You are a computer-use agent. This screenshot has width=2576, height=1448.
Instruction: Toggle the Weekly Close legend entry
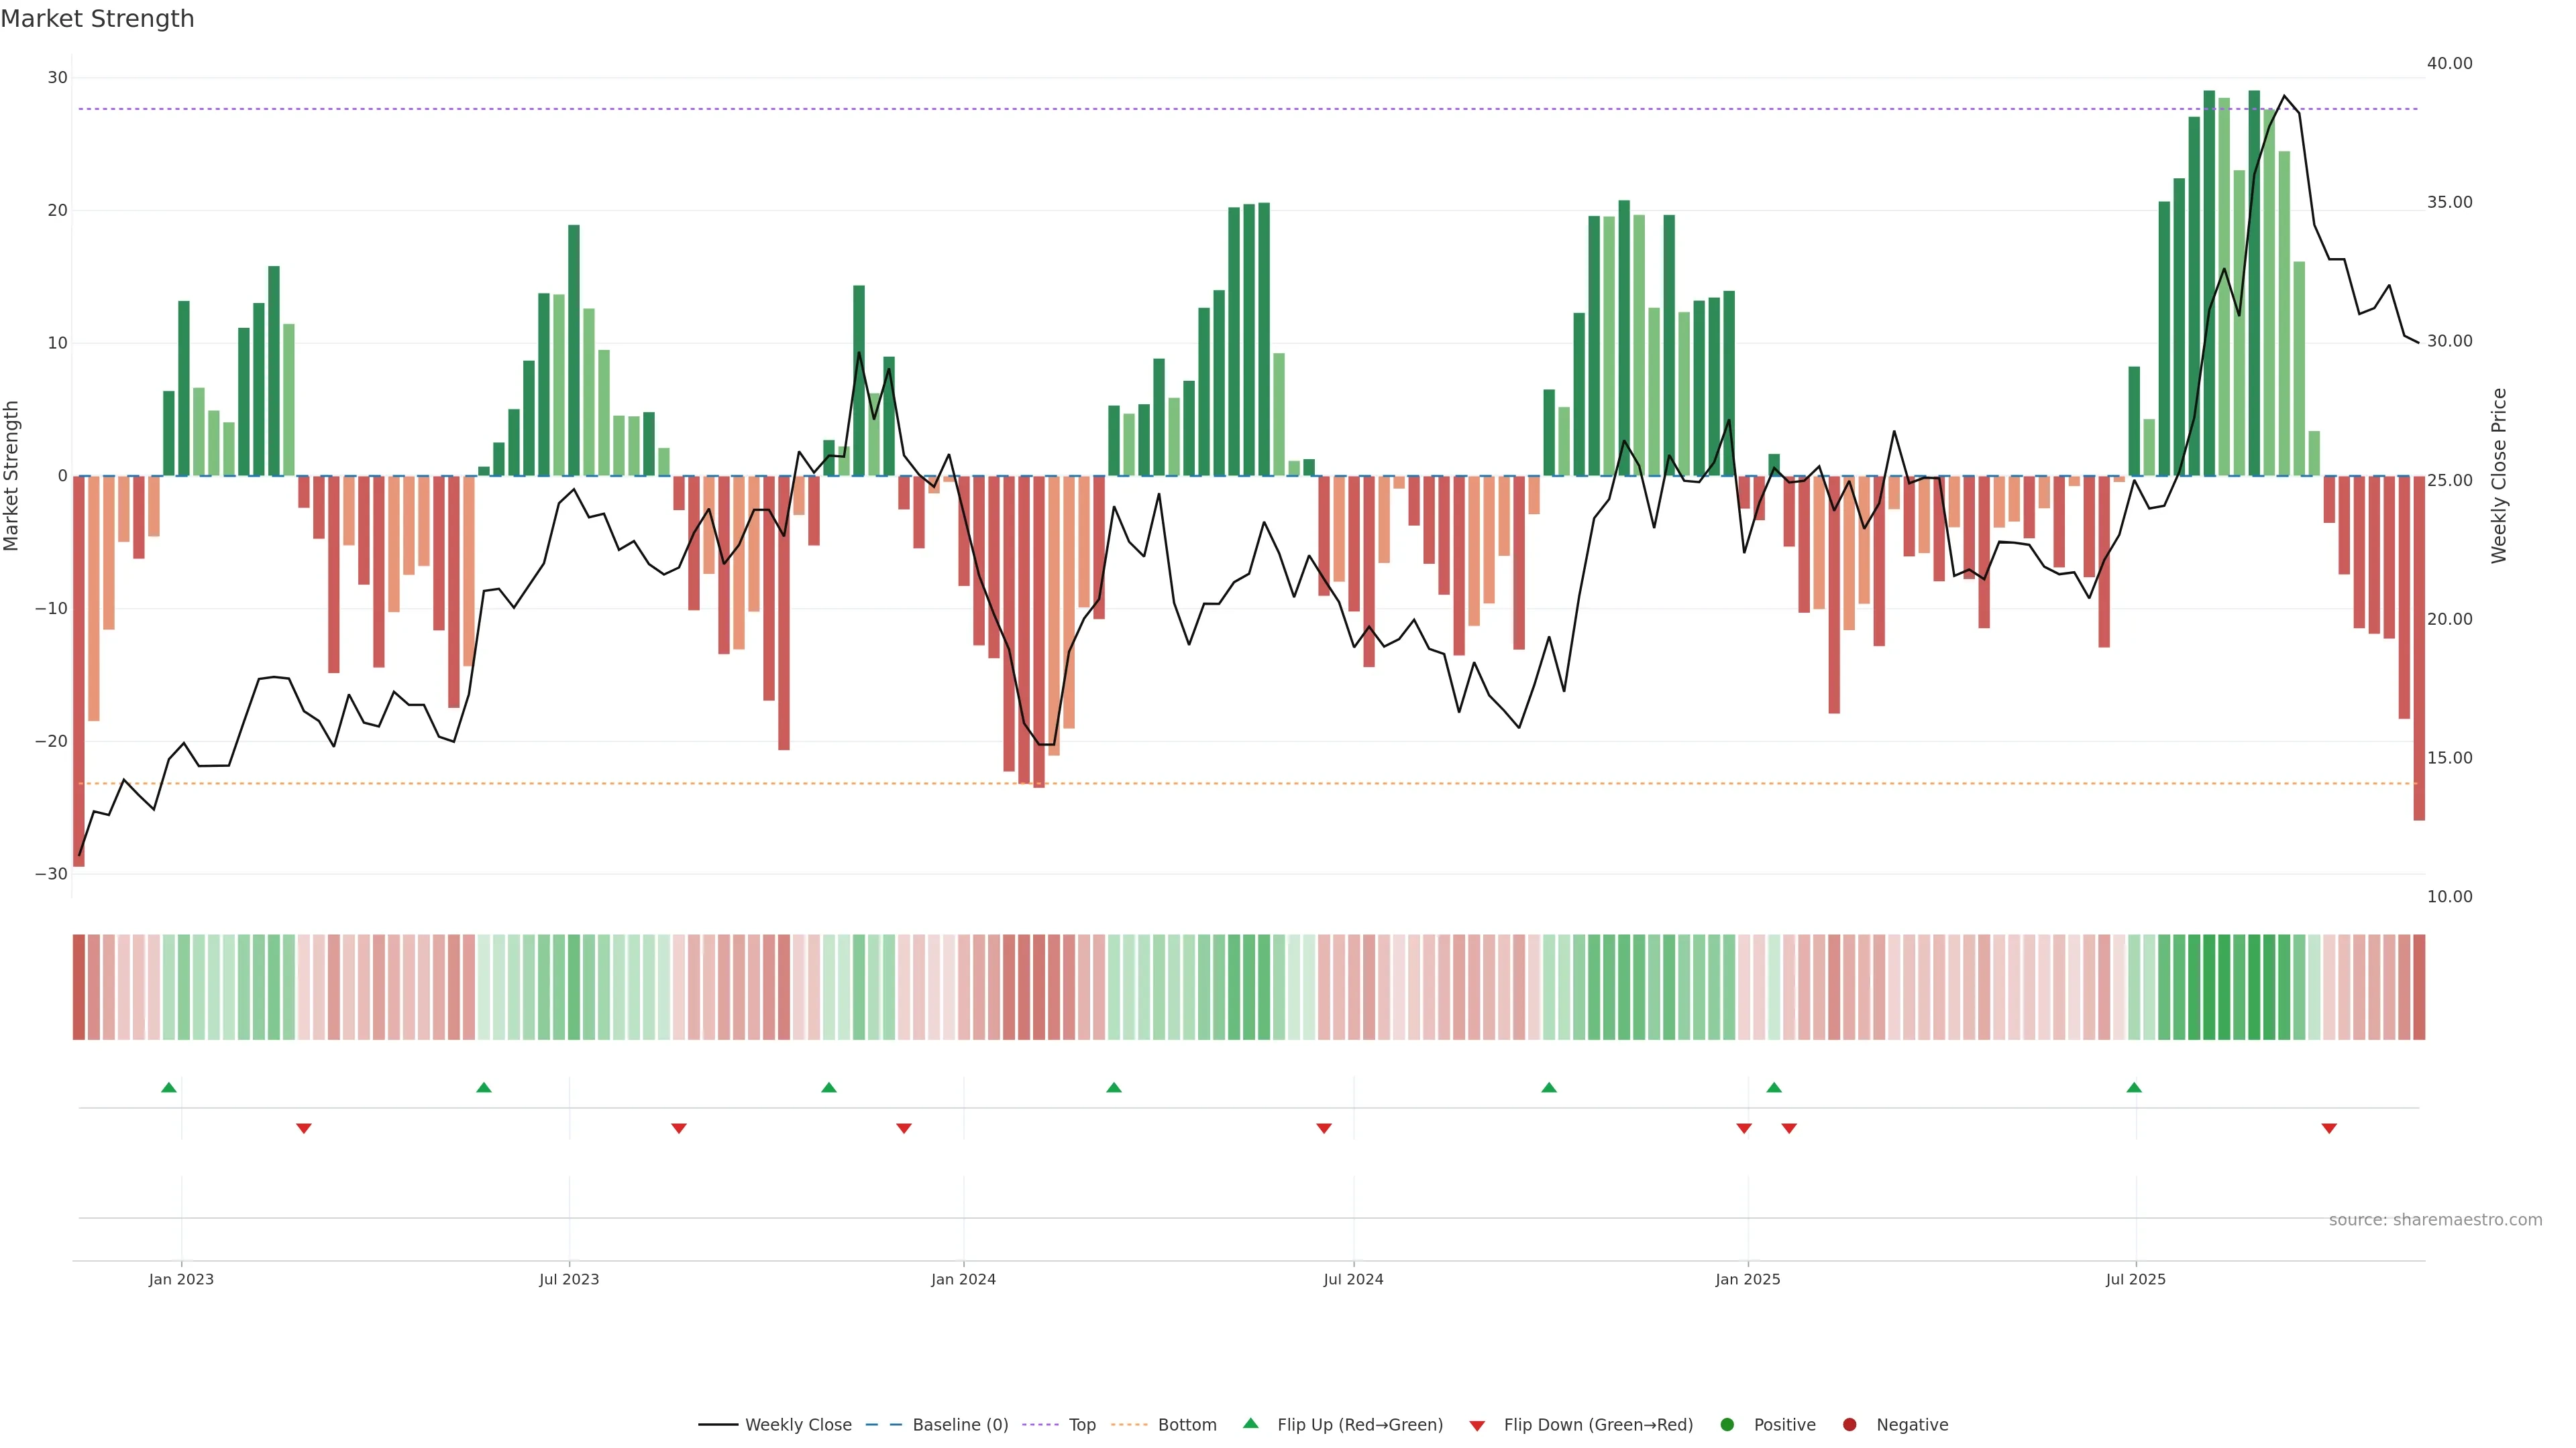point(798,1425)
